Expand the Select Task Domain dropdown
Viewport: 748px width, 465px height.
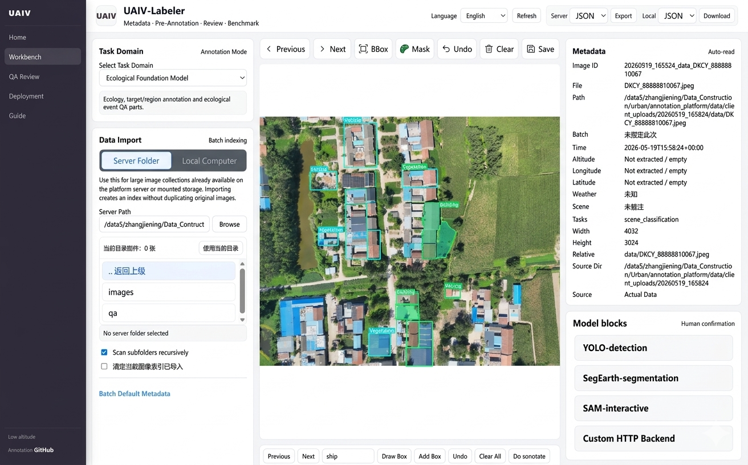tap(173, 78)
